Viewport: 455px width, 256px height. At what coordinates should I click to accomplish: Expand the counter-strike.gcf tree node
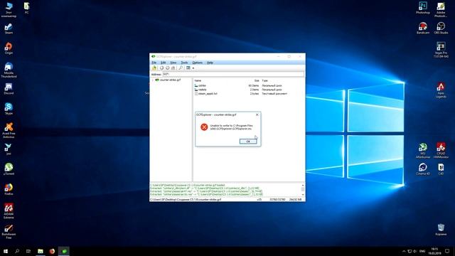click(153, 80)
